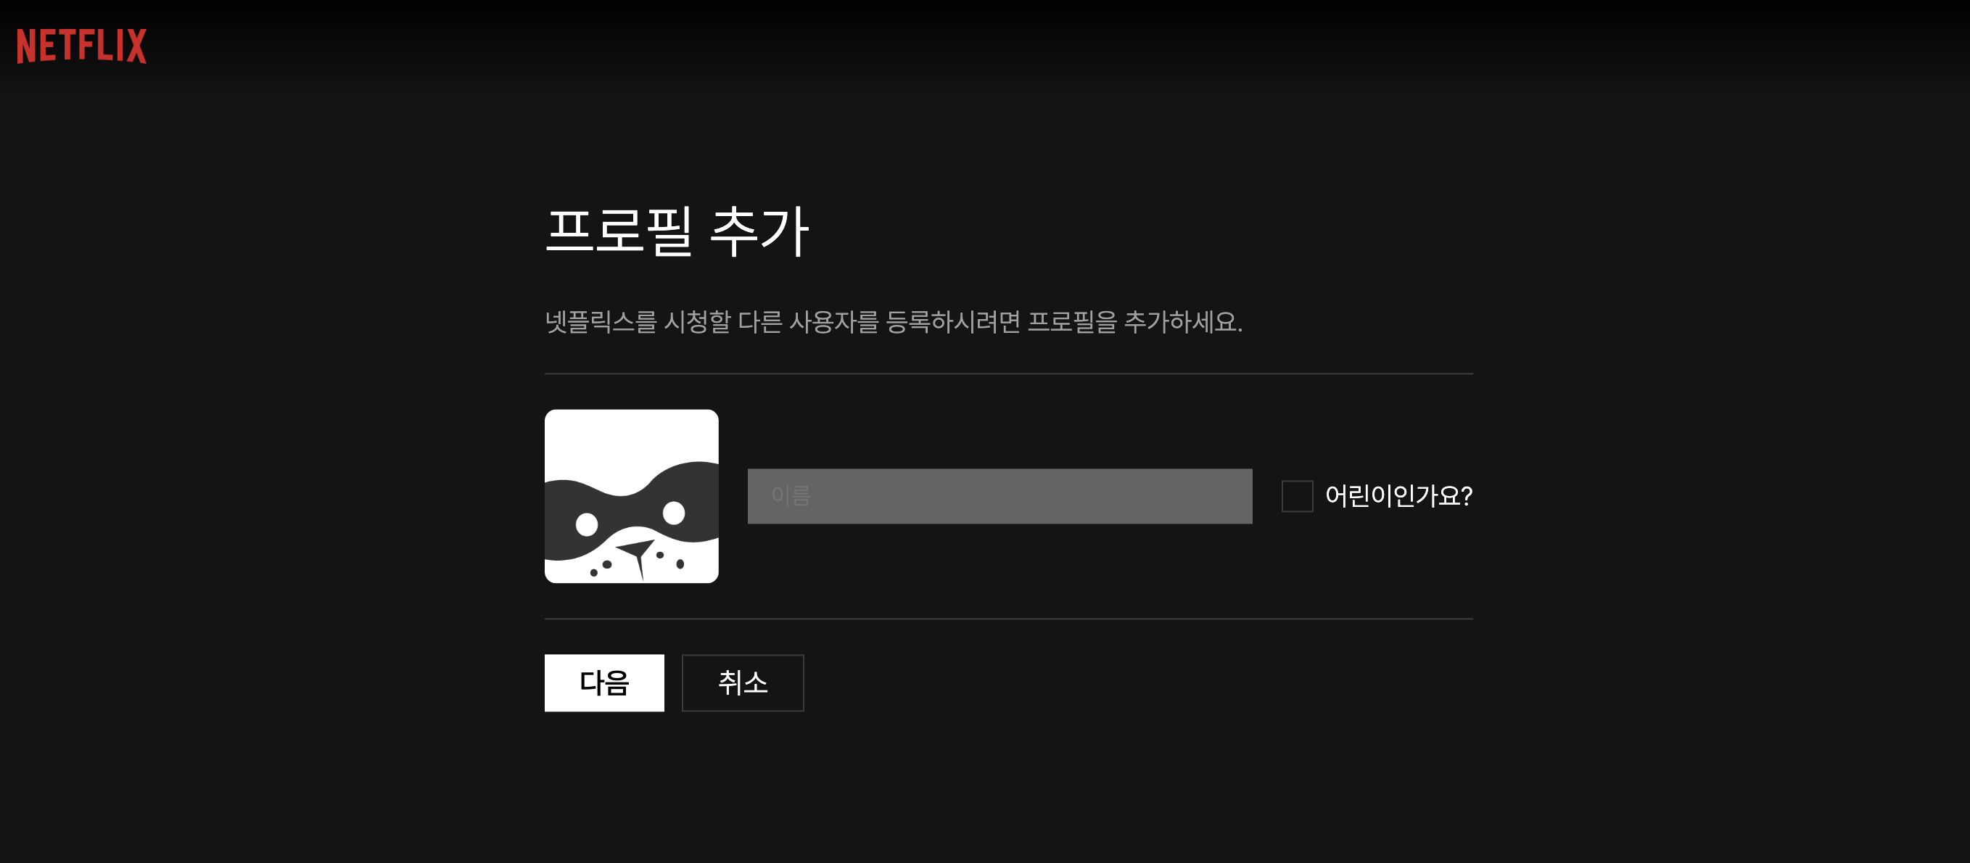Click the dark mask band on avatar
The image size is (1970, 863).
point(631,511)
